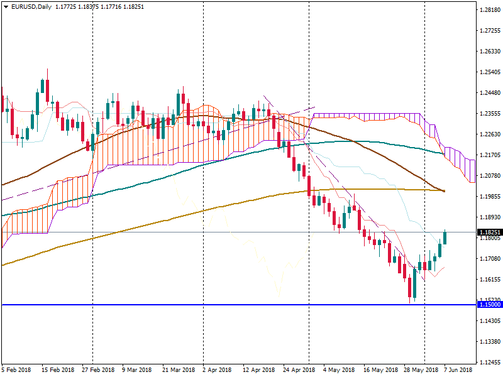Click the 1.12455 label on price axis
The width and height of the screenshot is (503, 377).
[x=489, y=363]
